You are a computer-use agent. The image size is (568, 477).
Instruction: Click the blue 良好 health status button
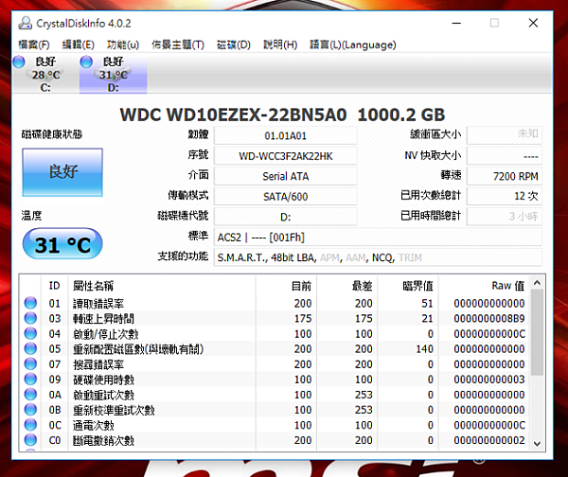(x=62, y=172)
